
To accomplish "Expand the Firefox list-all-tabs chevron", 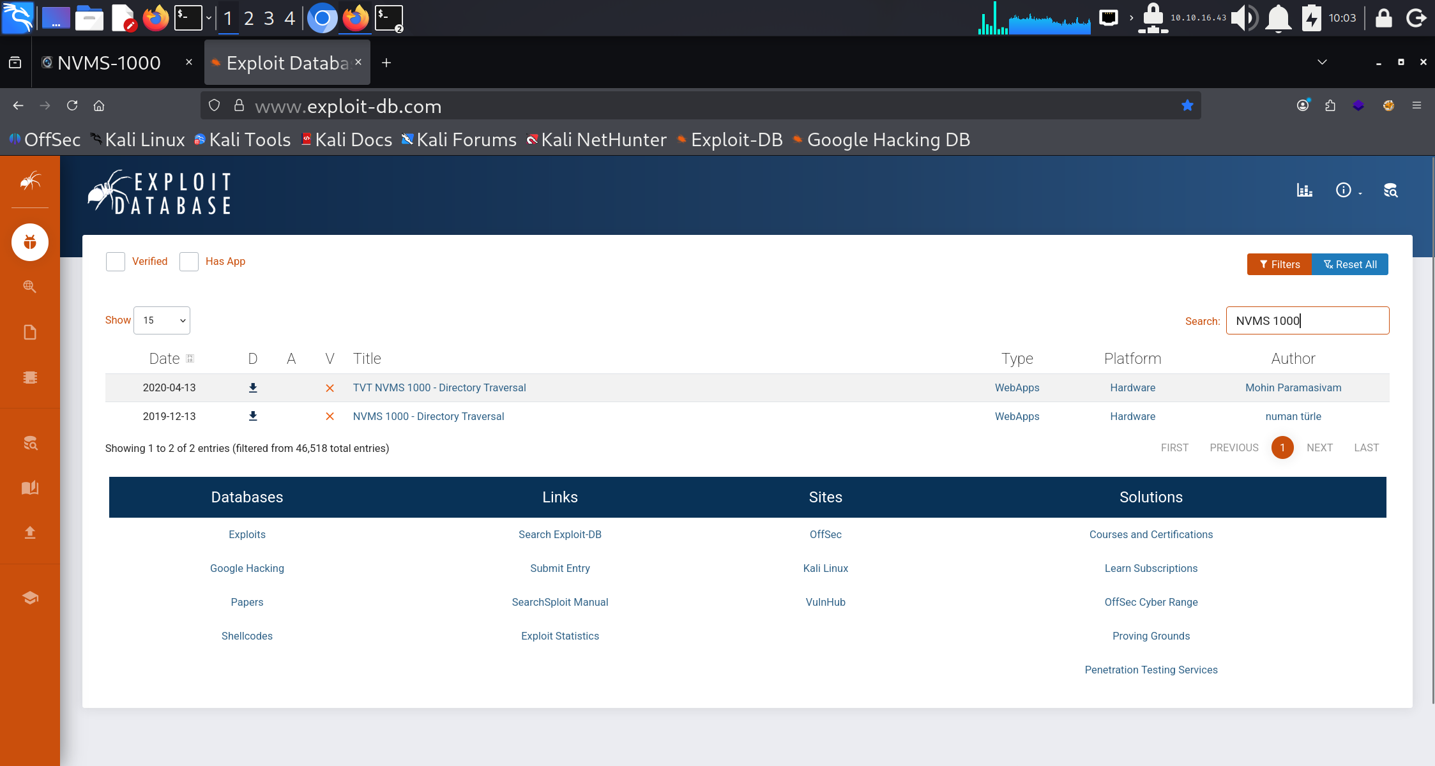I will 1322,62.
